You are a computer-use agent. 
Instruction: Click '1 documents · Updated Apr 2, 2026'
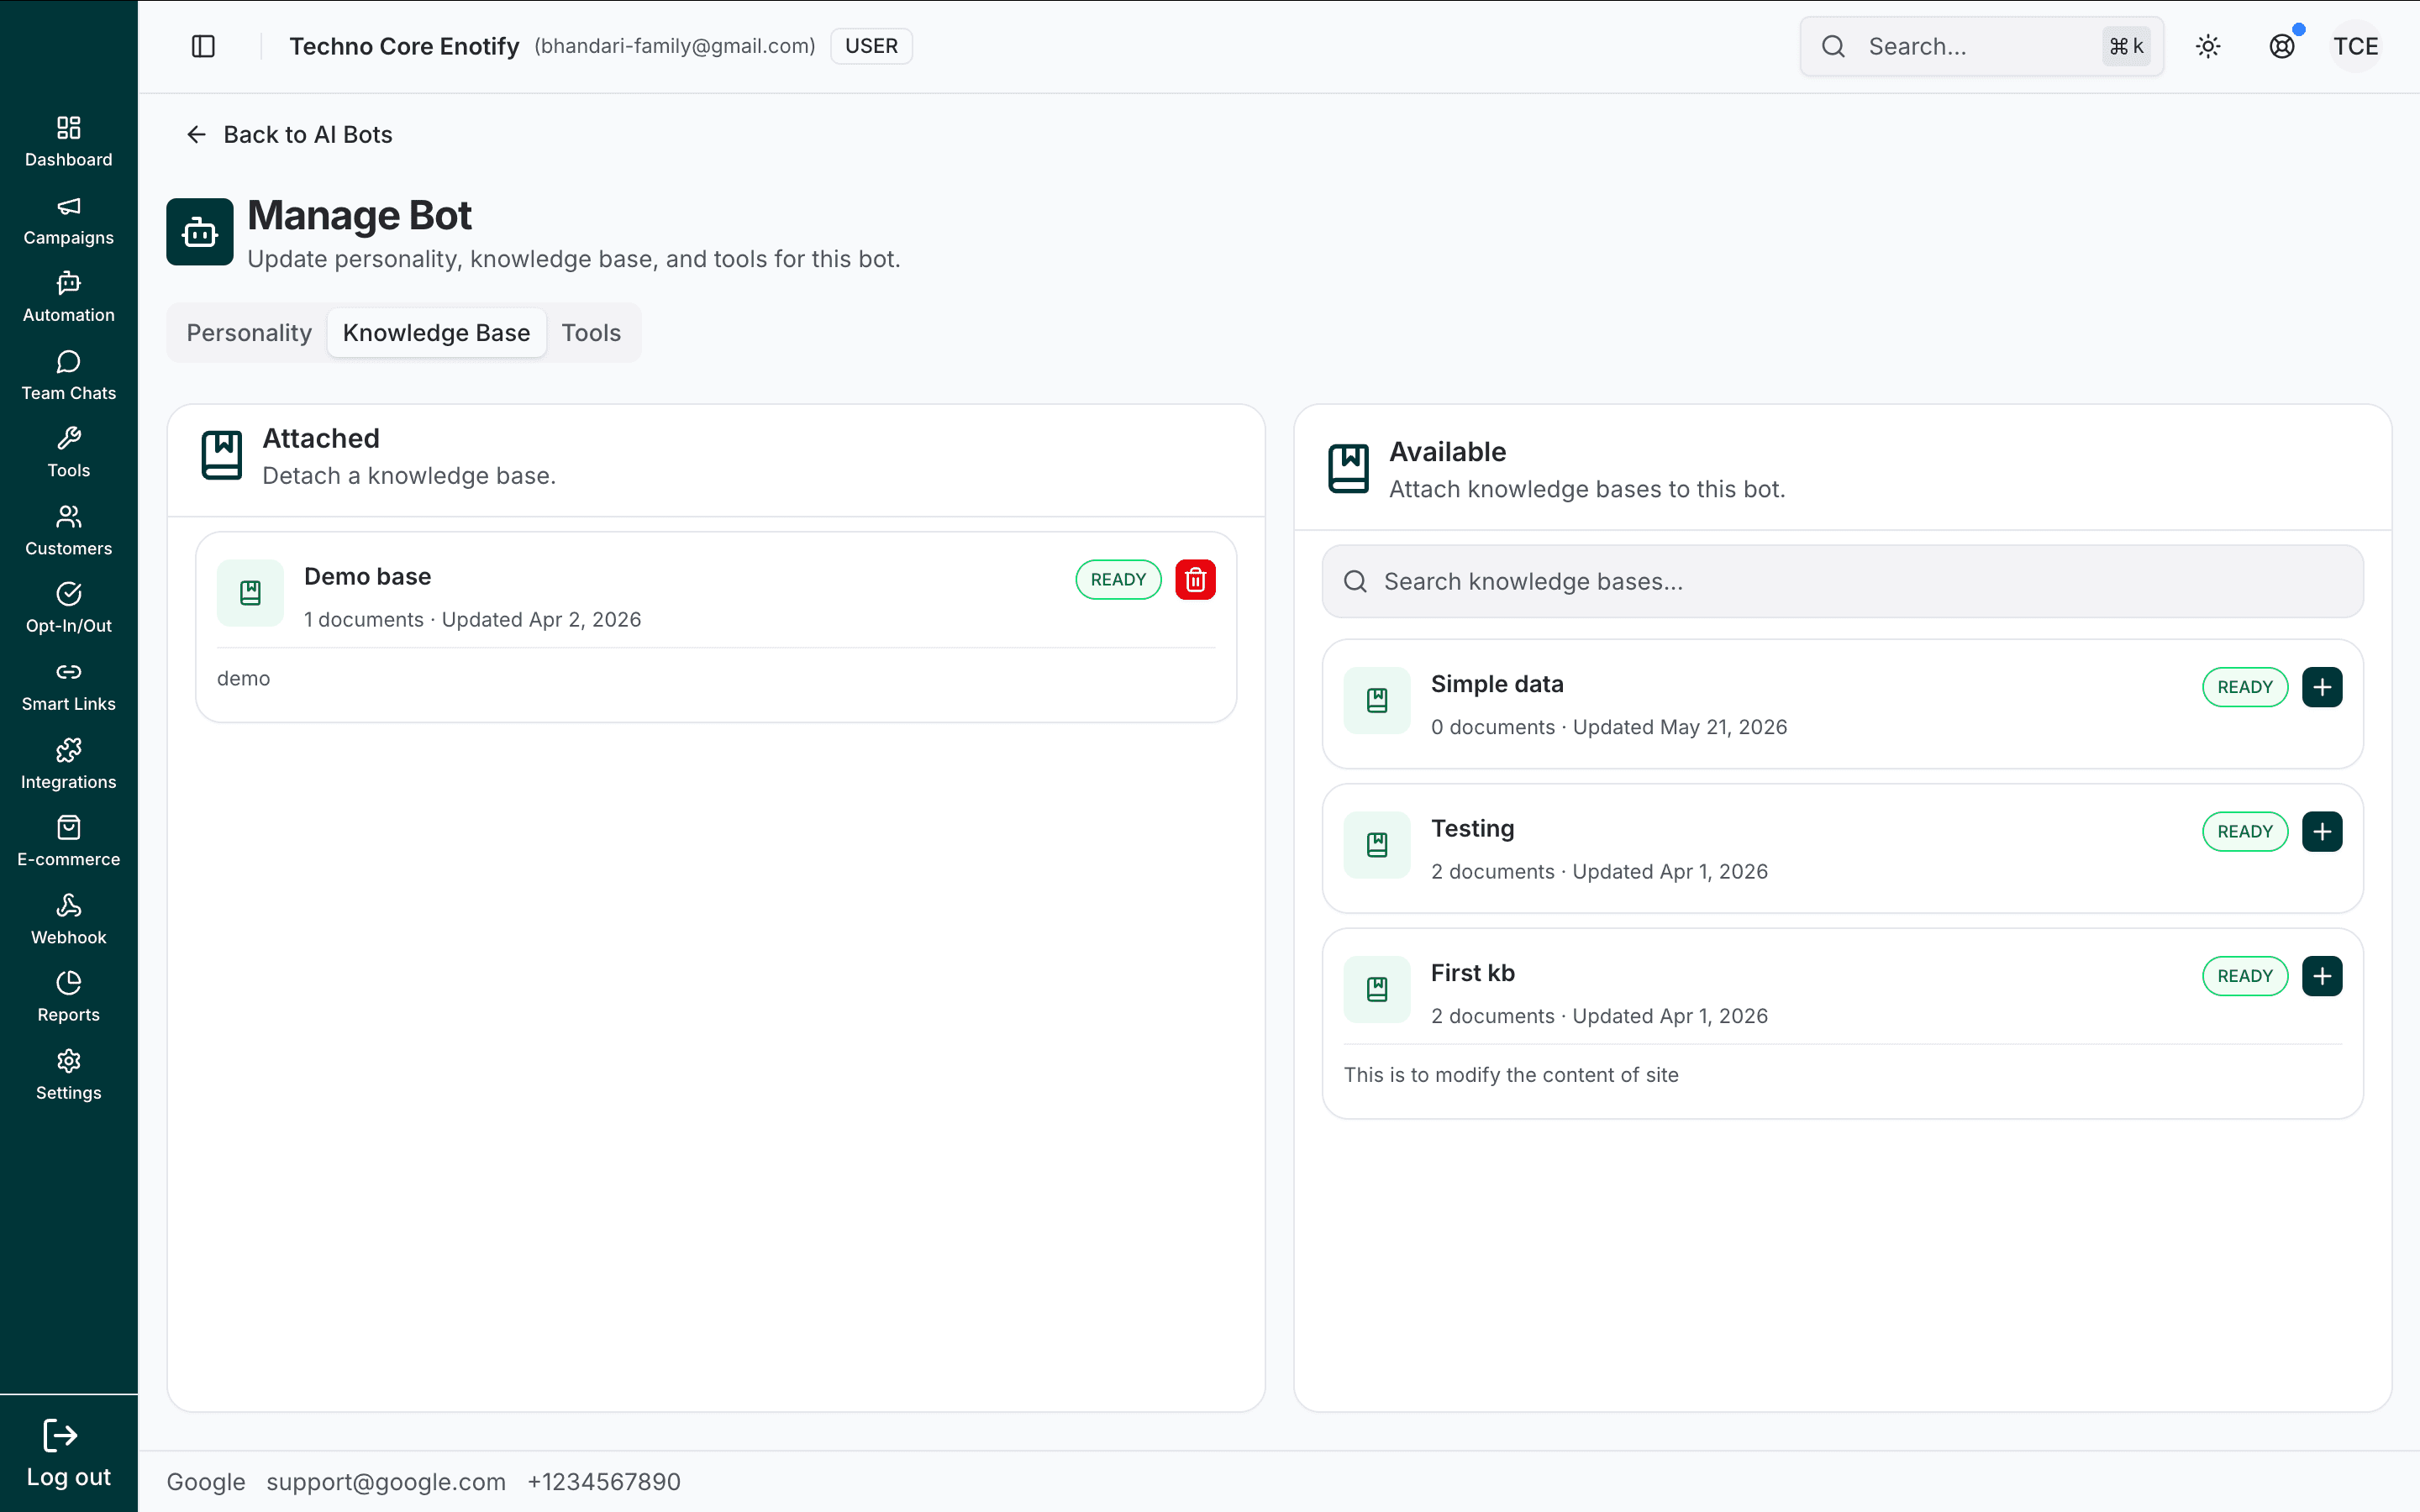[x=472, y=620]
